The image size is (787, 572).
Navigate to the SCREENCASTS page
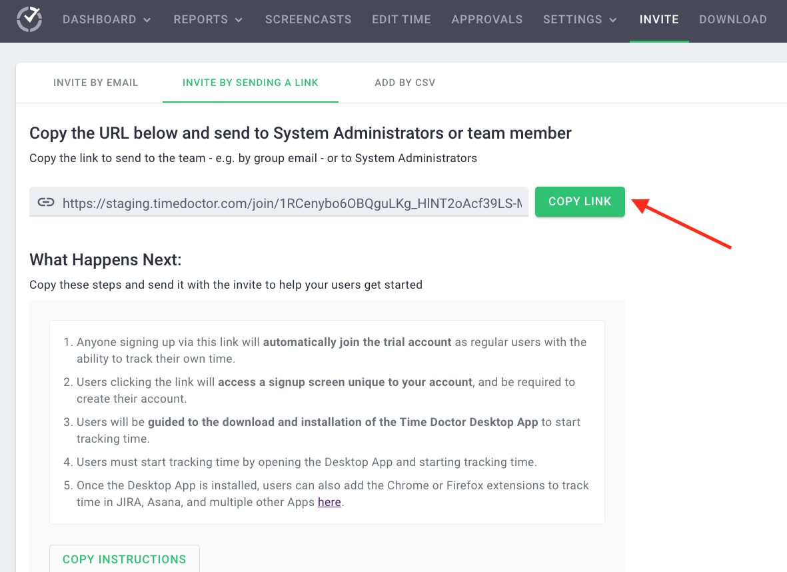[x=308, y=19]
